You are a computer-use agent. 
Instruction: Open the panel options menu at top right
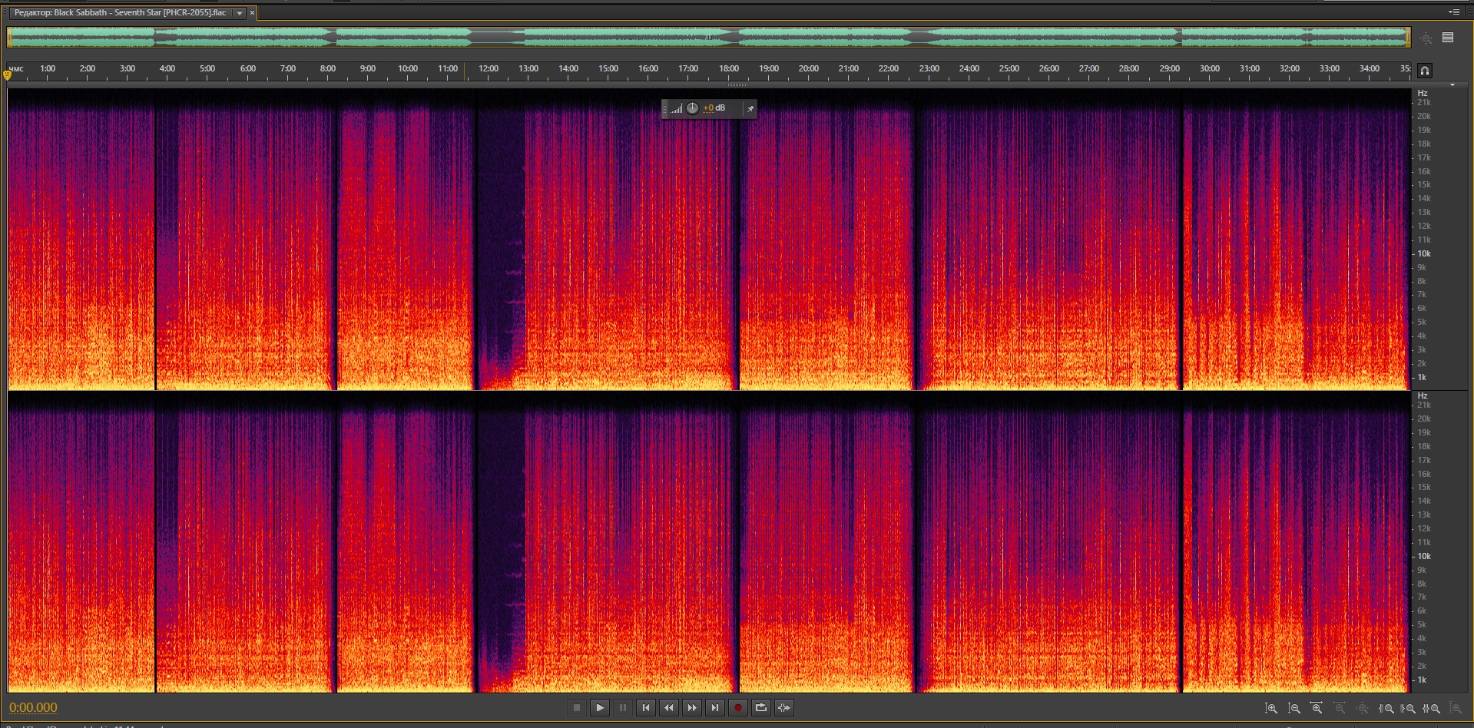[1453, 12]
